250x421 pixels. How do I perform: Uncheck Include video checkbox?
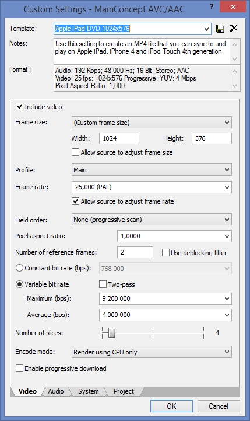(19, 107)
